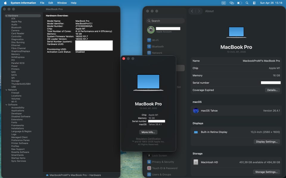286x178 pixels.
Task: Click Activation Lock Status Disabled value
Action: pos(80,52)
